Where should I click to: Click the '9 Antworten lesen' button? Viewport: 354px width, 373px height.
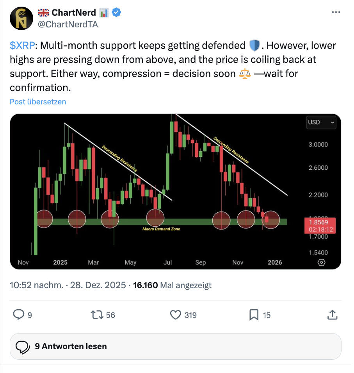point(176,346)
